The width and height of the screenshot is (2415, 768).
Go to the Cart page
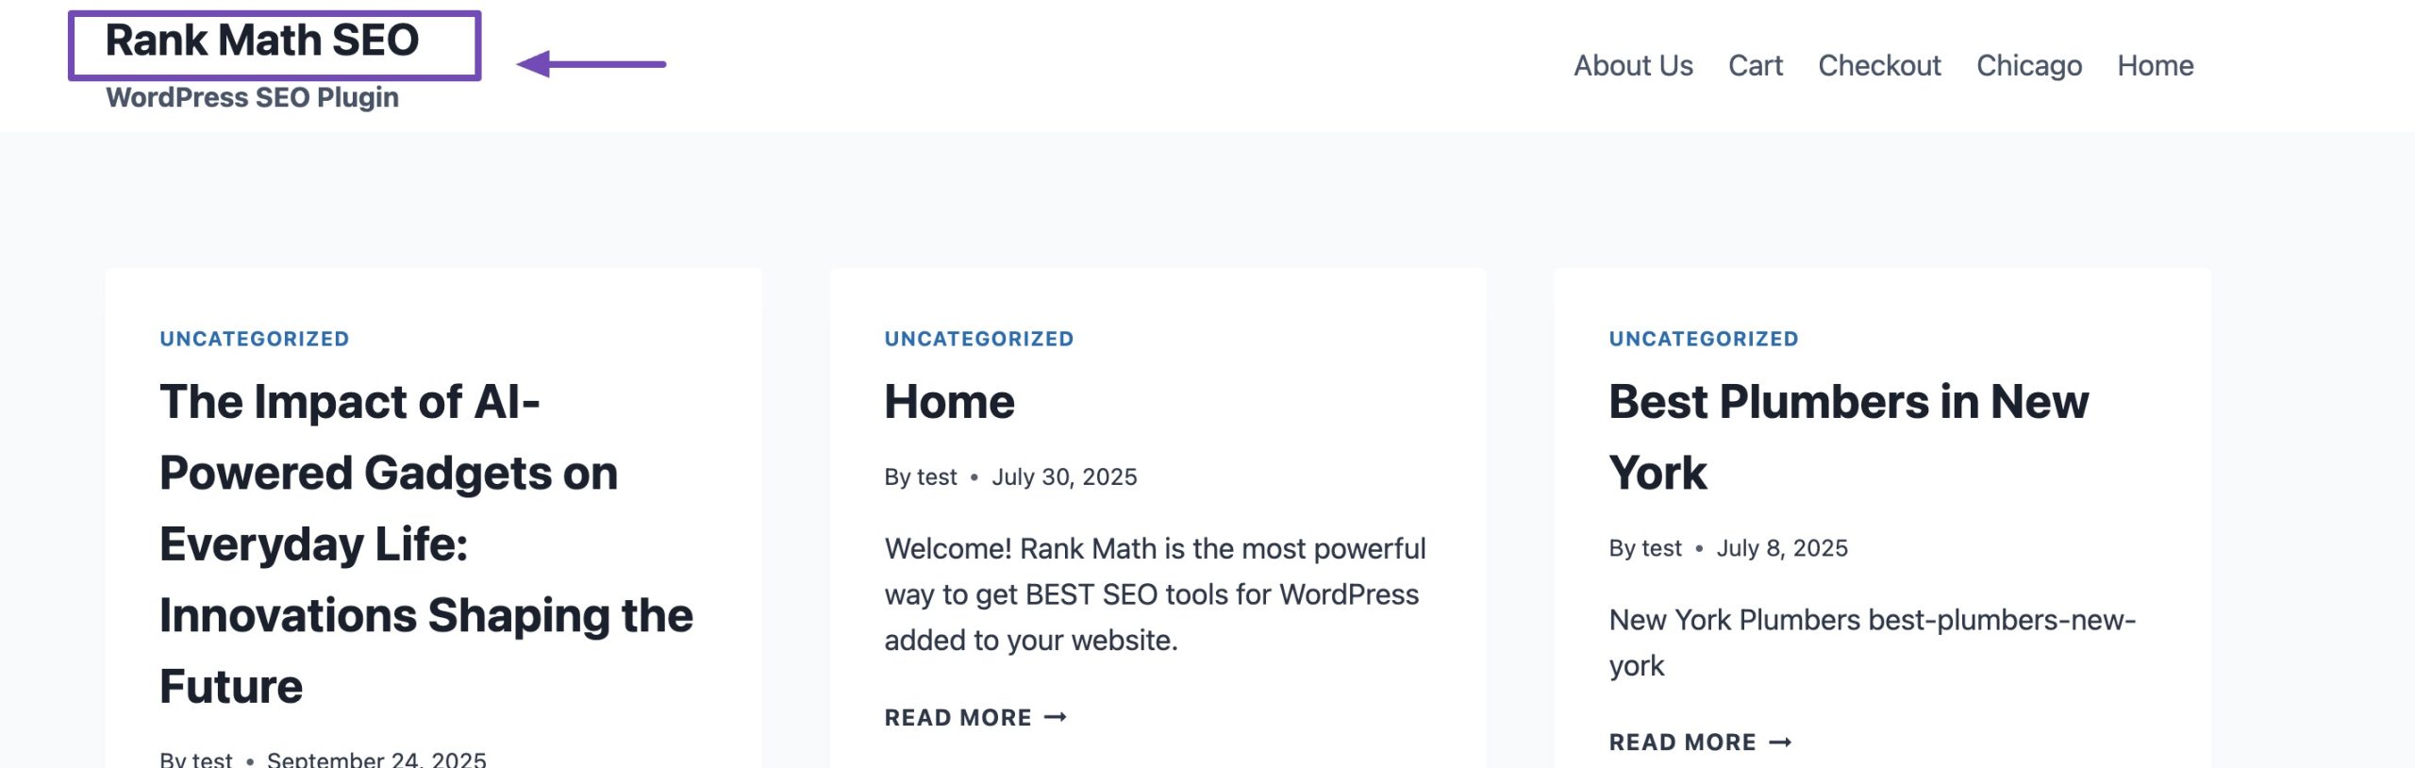pos(1755,65)
